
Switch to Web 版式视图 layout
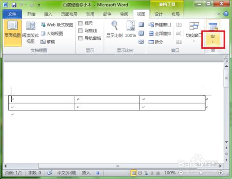57,25
